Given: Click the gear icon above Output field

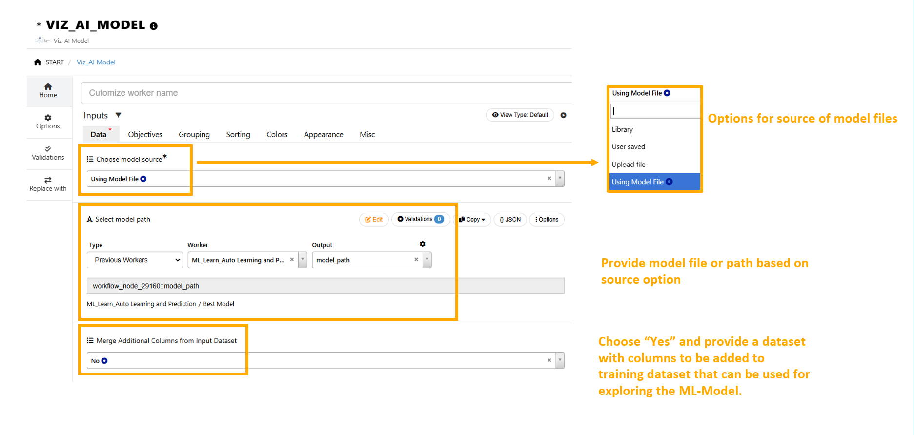Looking at the screenshot, I should click(x=423, y=244).
